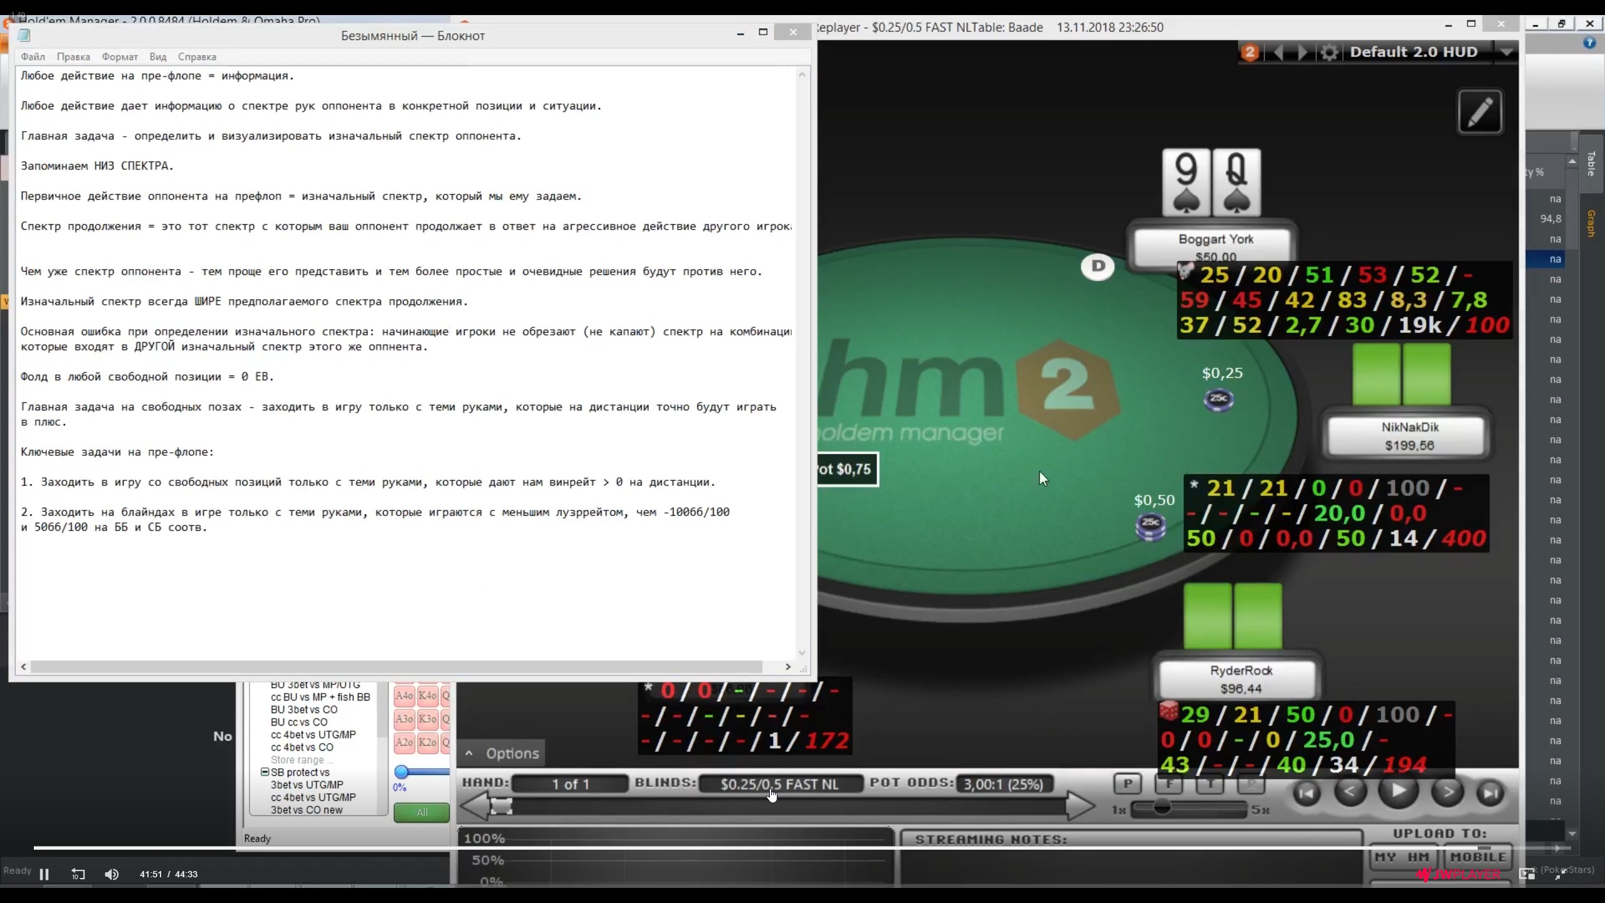Screen dimensions: 1605x903
Task: Click Notepad vertical scrollbar up arrow
Action: click(x=802, y=75)
